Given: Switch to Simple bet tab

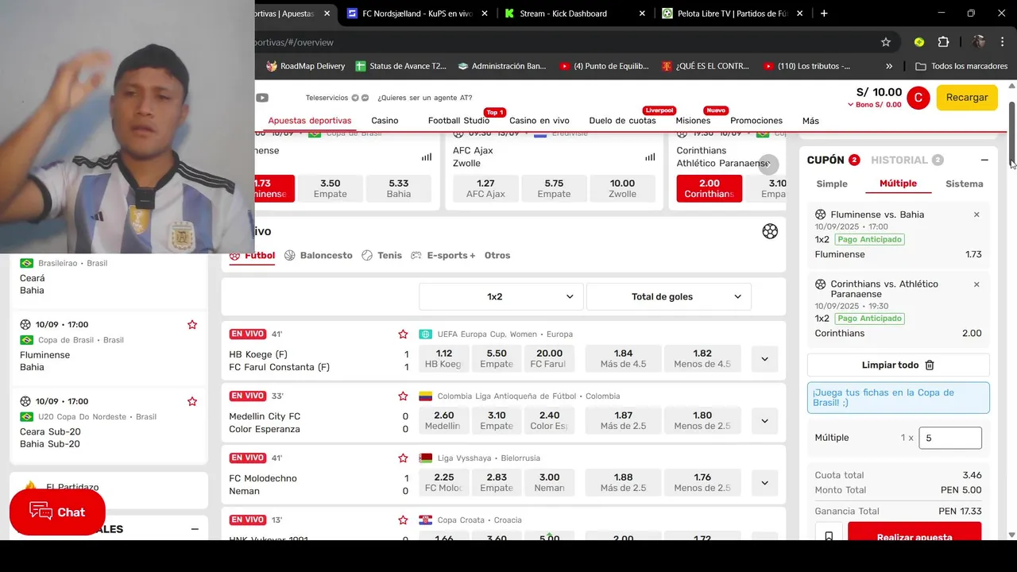Looking at the screenshot, I should [832, 184].
